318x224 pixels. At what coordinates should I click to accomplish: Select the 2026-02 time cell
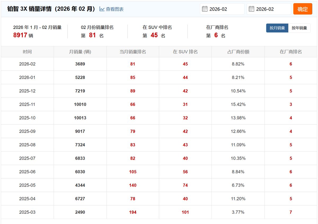coord(27,64)
